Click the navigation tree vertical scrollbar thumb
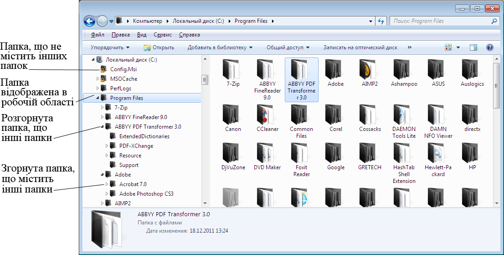The width and height of the screenshot is (504, 255). pyautogui.click(x=205, y=79)
